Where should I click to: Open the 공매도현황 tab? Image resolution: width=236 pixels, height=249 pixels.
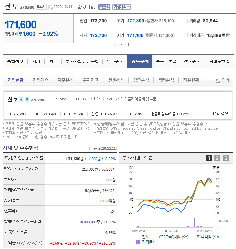tap(219, 61)
